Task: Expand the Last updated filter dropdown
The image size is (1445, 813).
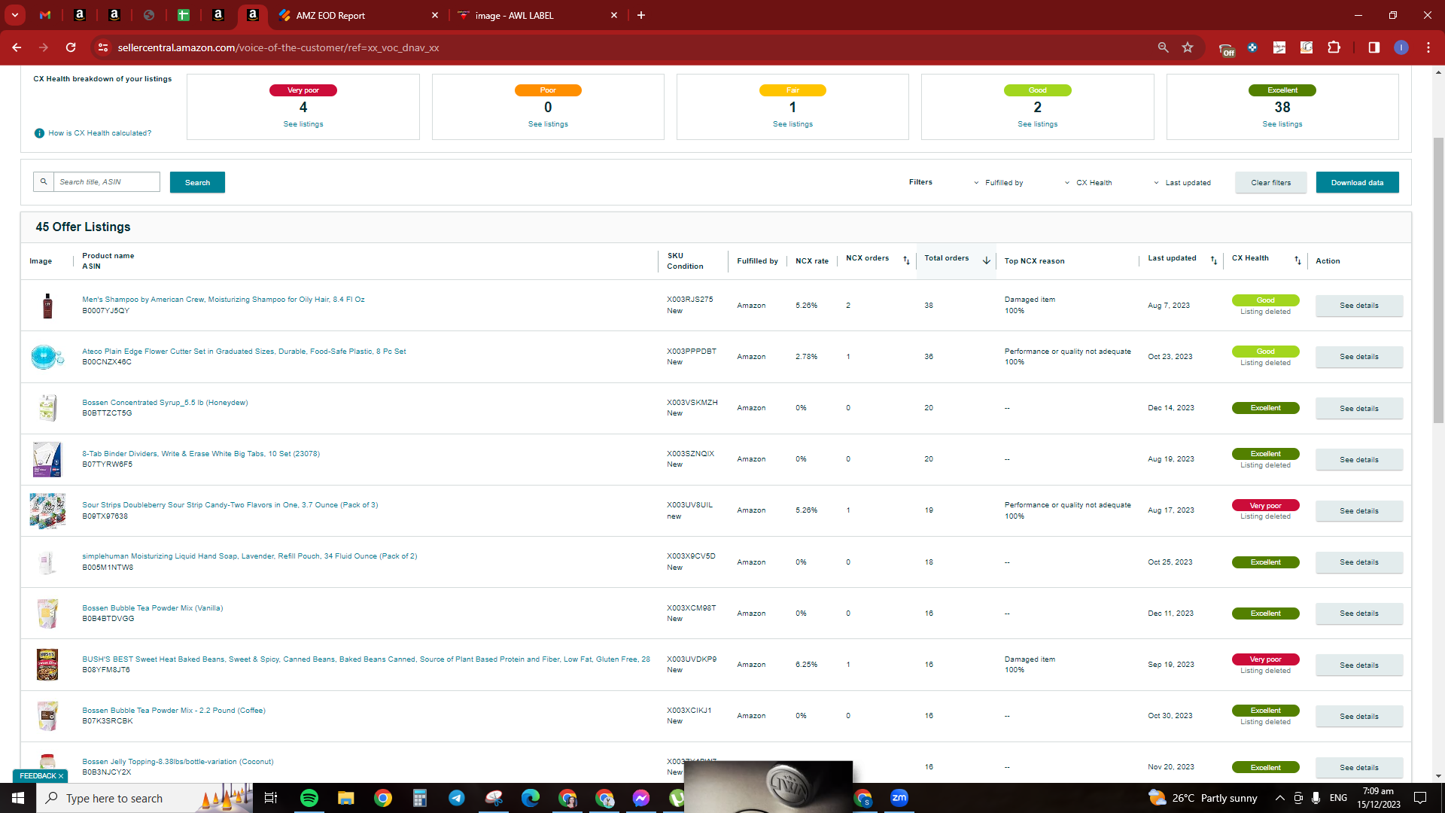Action: click(x=1182, y=183)
